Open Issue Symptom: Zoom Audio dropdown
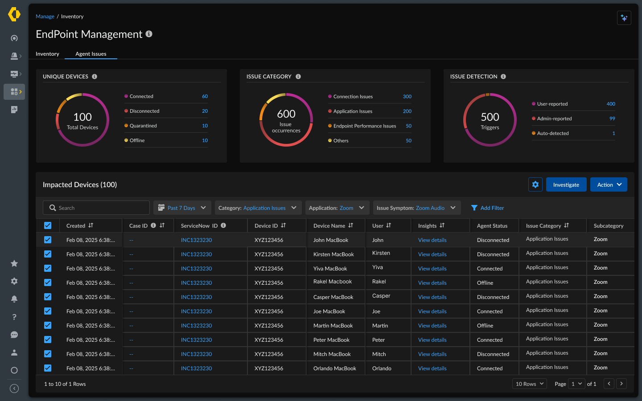The image size is (642, 401). (x=416, y=208)
